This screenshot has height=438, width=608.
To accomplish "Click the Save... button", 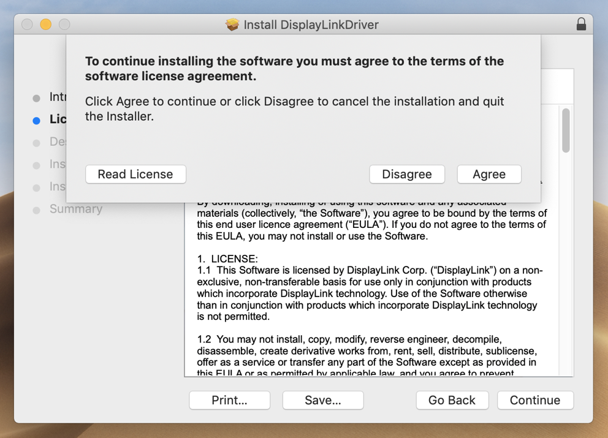I will (x=322, y=400).
